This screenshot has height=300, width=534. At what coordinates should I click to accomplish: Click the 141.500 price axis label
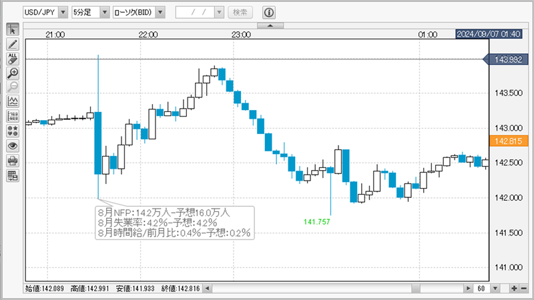click(x=509, y=233)
